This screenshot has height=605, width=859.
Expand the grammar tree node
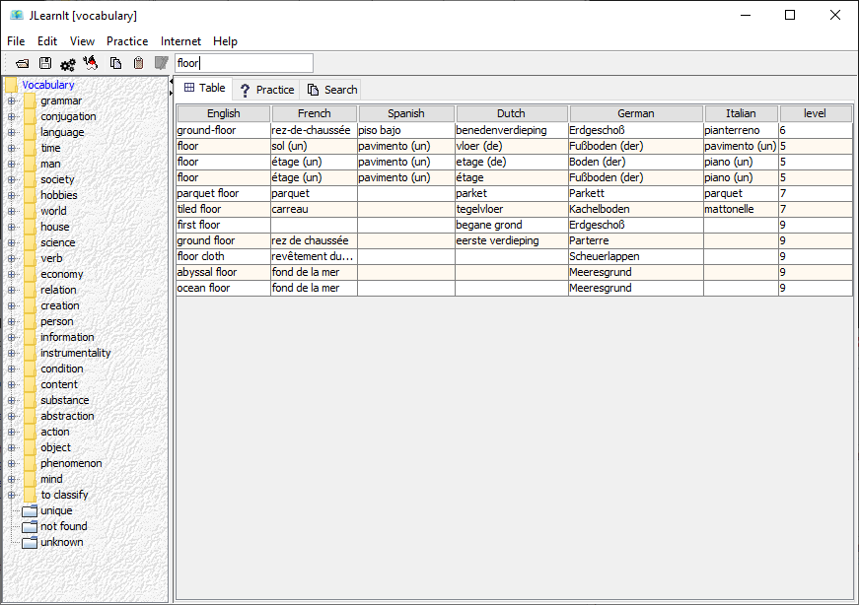(11, 101)
